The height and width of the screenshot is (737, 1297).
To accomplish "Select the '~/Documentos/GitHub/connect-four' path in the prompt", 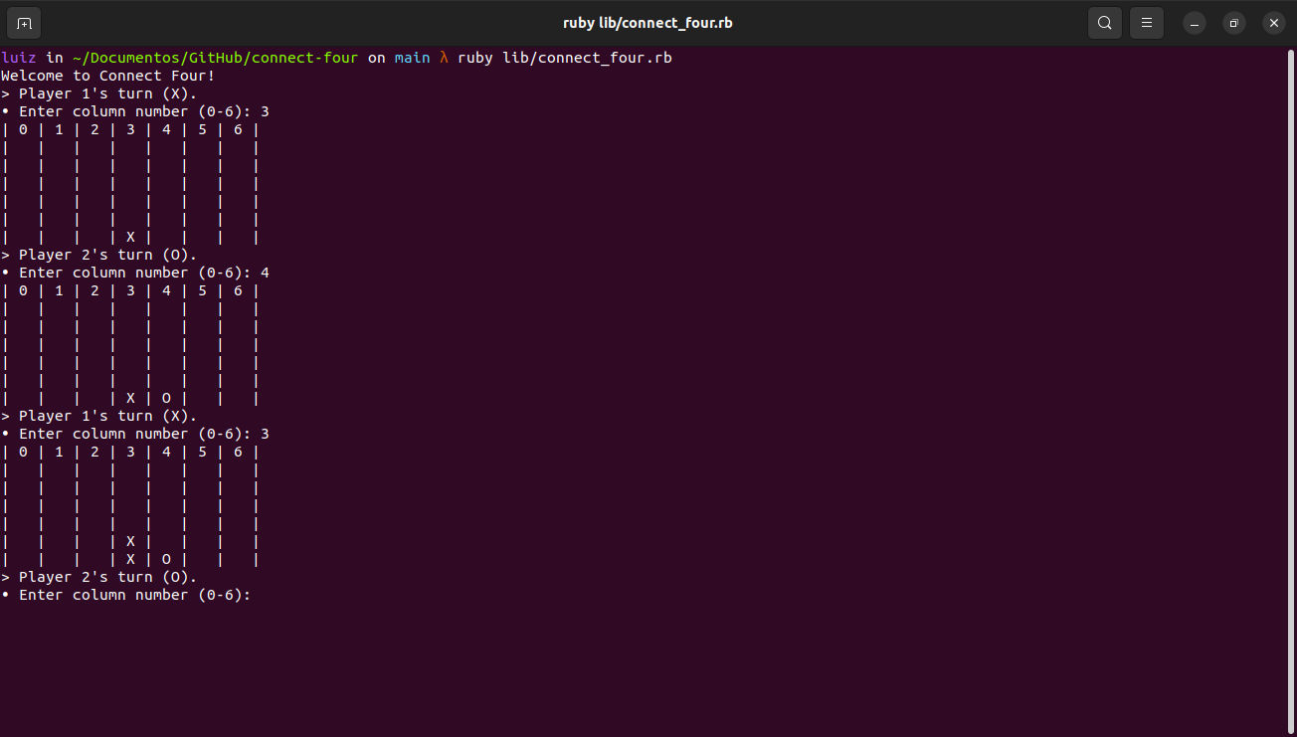I will (215, 58).
